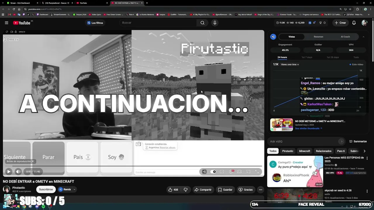Send thanks with Gracias button
Image resolution: width=374 pixels, height=210 pixels.
click(x=245, y=190)
